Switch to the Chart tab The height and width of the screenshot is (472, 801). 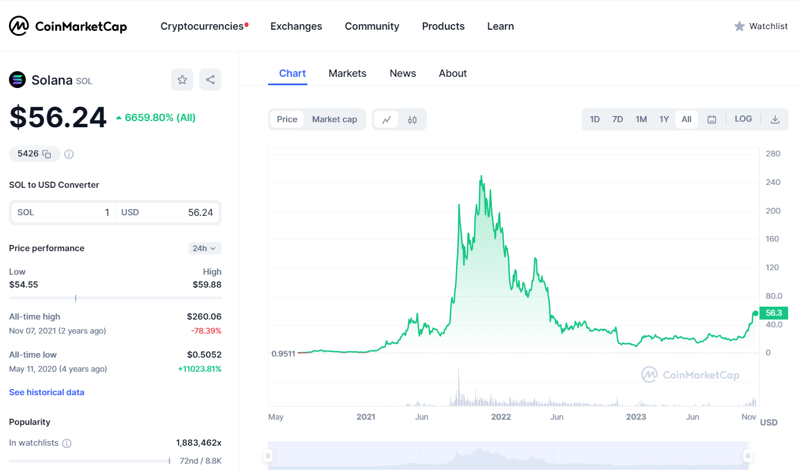point(292,73)
